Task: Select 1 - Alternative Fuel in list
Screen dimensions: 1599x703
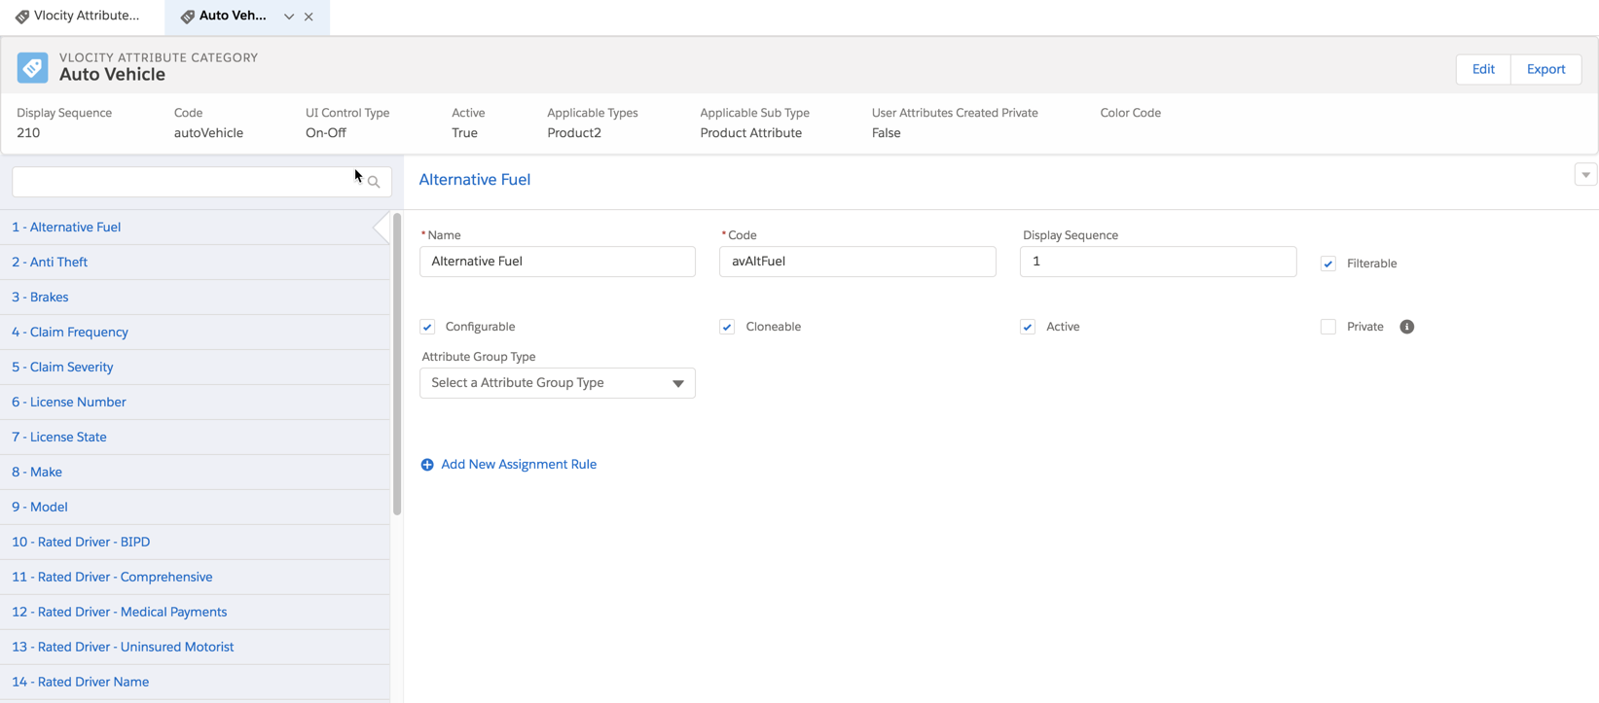Action: click(195, 228)
